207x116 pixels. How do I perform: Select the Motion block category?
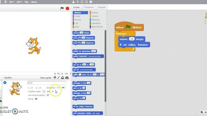[x=80, y=13]
